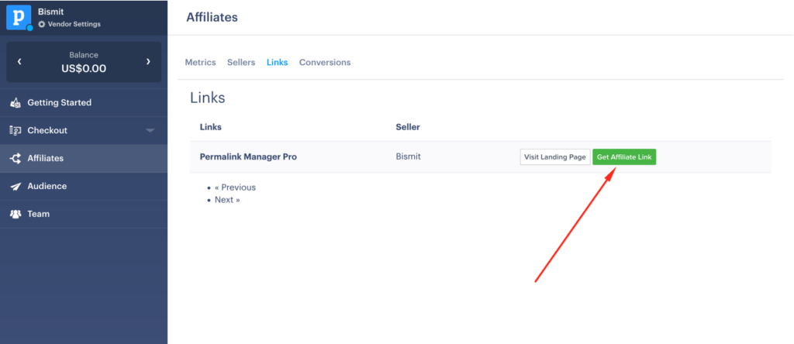Switch to the Metrics tab

click(201, 62)
